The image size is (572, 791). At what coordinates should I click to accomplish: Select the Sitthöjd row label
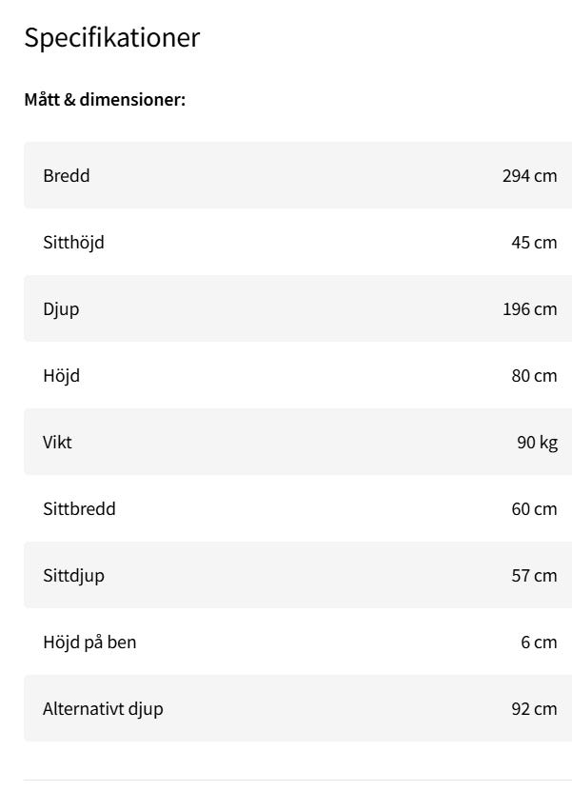coord(73,242)
